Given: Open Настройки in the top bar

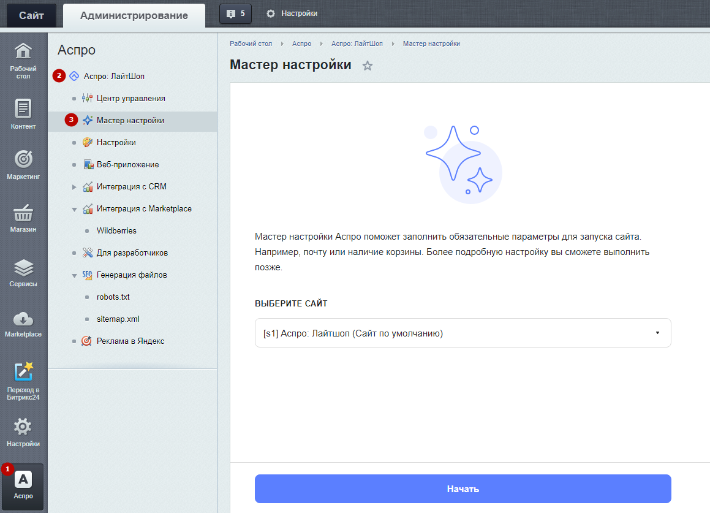Looking at the screenshot, I should click(x=299, y=13).
